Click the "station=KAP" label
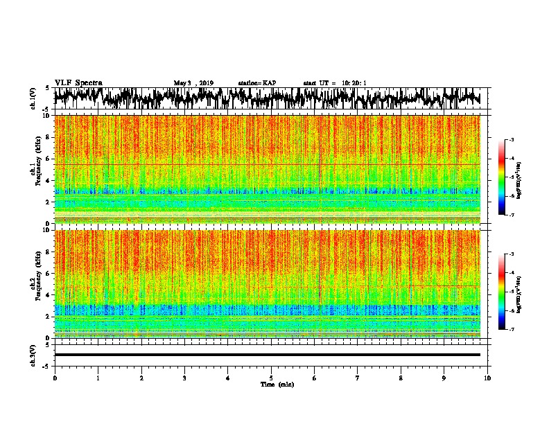The image size is (549, 424). coord(257,83)
